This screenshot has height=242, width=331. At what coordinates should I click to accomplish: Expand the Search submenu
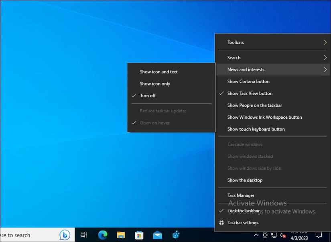click(x=273, y=57)
